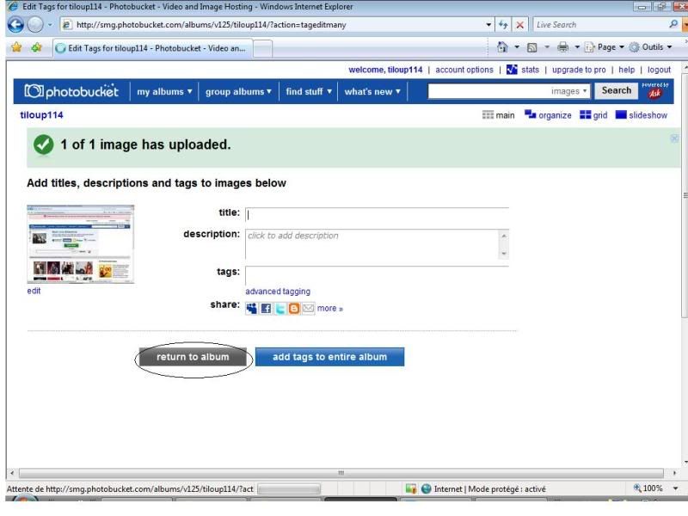Click the page loading progress bar

coord(289,488)
